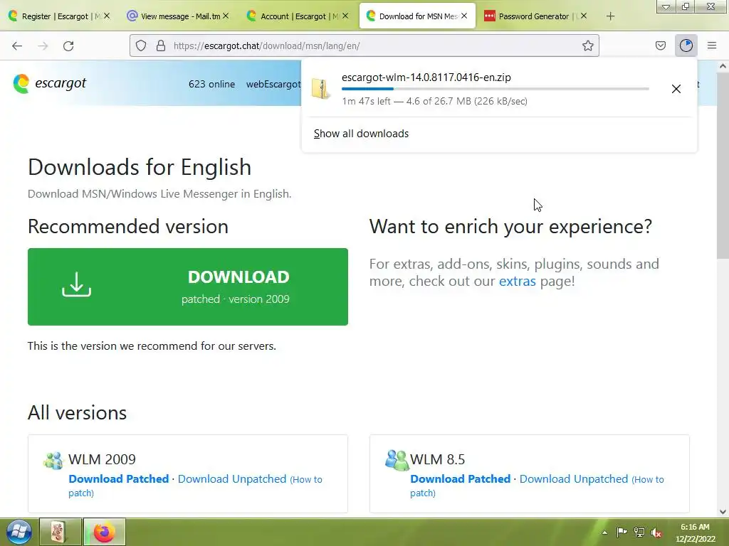Open the Solitaire cards taskbar icon

click(x=60, y=532)
